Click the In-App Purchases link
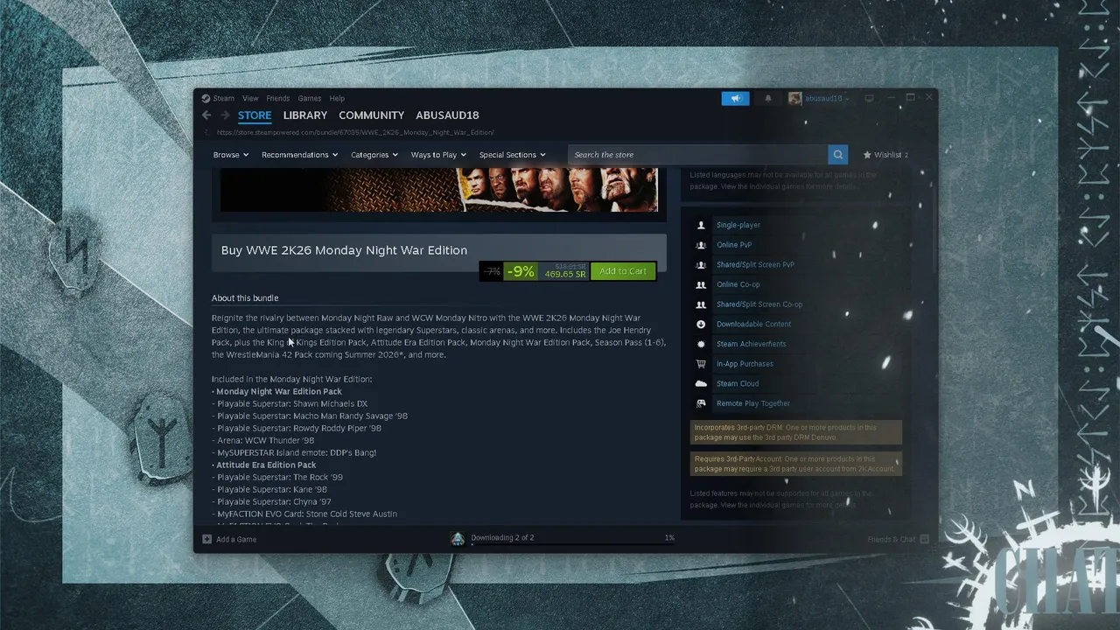Screen dimensions: 1120x630 click(x=745, y=364)
